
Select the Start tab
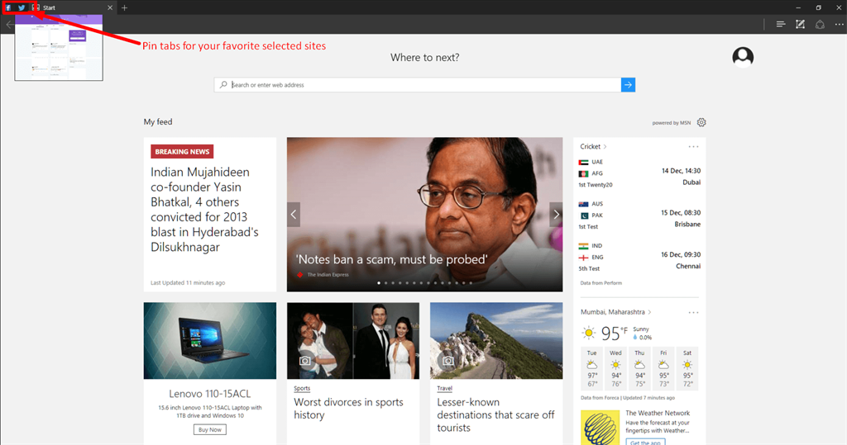[73, 7]
